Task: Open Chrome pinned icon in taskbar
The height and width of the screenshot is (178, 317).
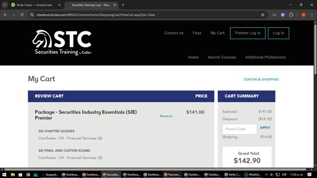Action: point(28,175)
